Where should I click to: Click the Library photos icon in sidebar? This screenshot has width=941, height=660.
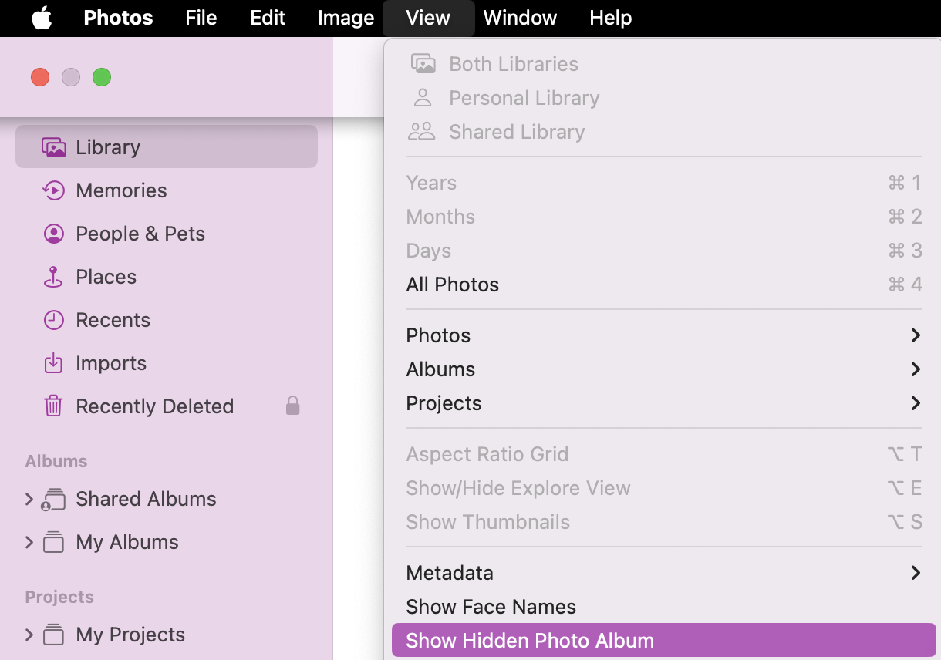pyautogui.click(x=52, y=146)
